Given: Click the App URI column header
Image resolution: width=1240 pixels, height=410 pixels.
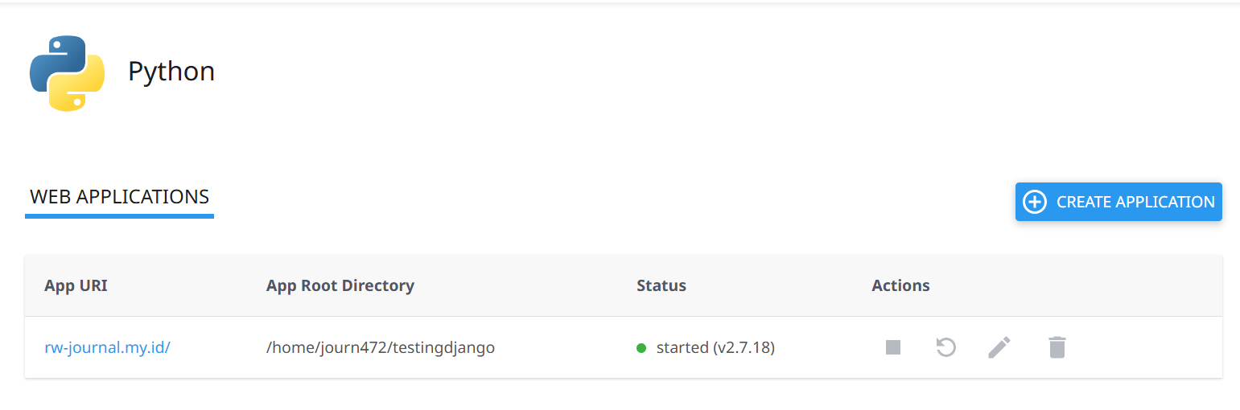Looking at the screenshot, I should (76, 285).
